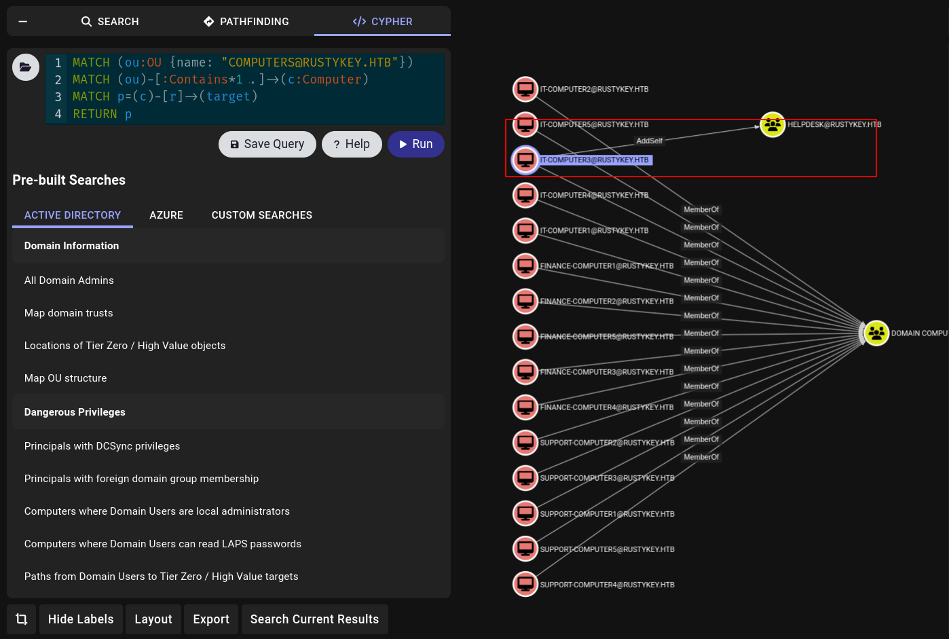
Task: Click the Save Query button
Action: click(267, 144)
